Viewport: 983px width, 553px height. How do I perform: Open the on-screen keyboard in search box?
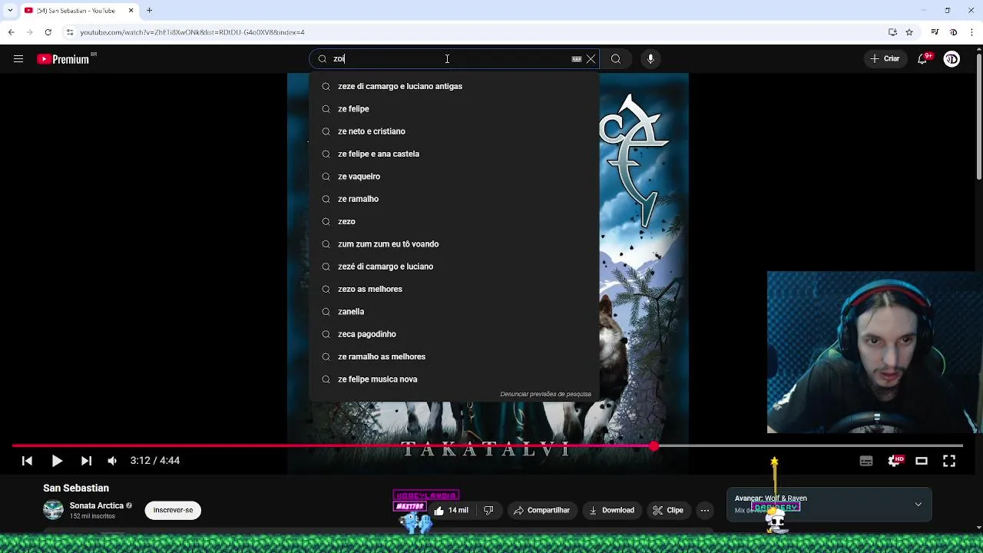[x=577, y=59]
